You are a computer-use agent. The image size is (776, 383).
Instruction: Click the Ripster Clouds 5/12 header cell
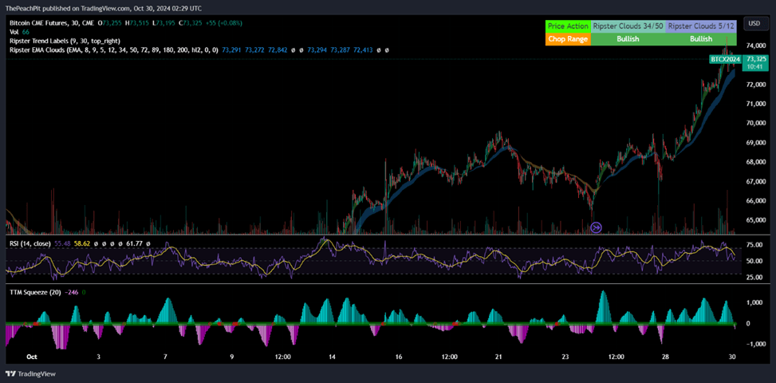[701, 26]
